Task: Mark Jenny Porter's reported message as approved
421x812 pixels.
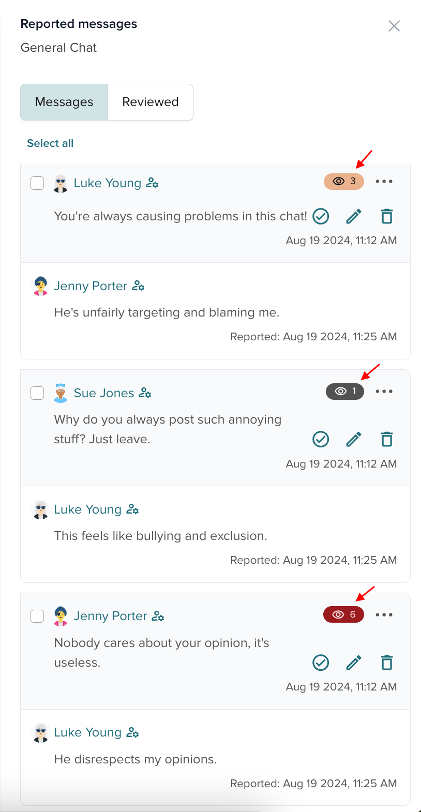Action: 321,663
